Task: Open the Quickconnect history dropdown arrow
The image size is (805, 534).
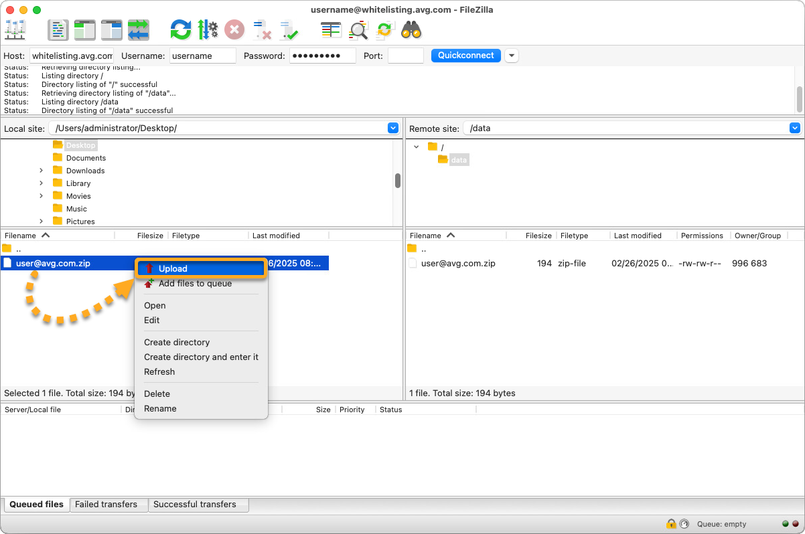Action: [x=512, y=56]
